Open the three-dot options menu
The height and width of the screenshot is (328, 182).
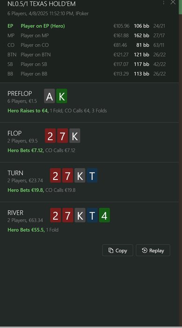[x=164, y=2]
